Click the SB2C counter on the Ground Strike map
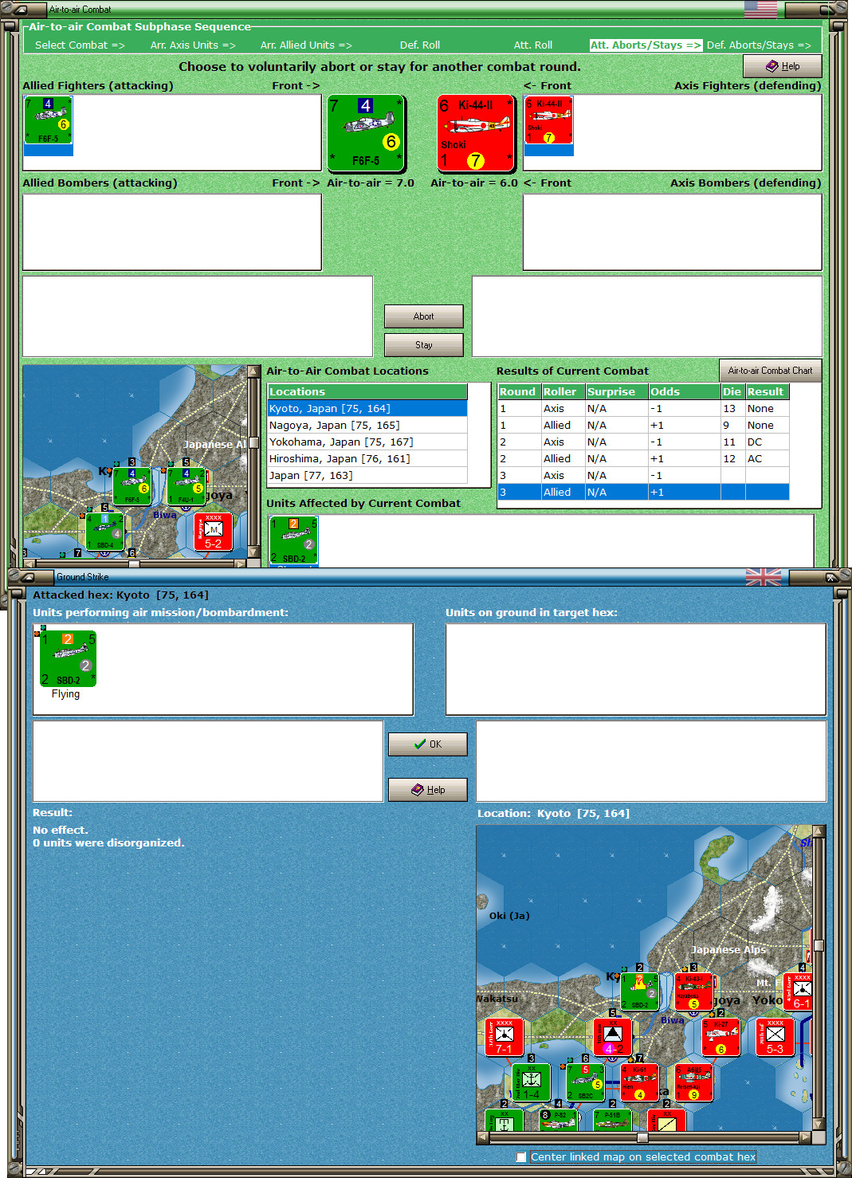 click(586, 1082)
